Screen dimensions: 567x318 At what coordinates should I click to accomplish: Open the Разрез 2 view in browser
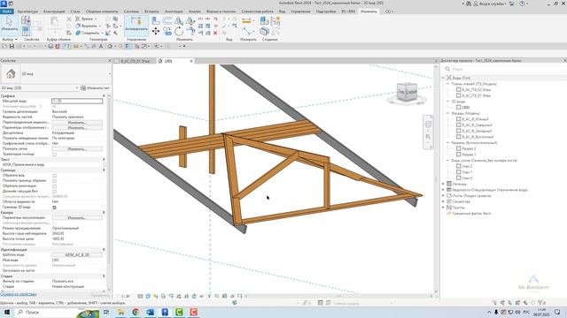469,148
